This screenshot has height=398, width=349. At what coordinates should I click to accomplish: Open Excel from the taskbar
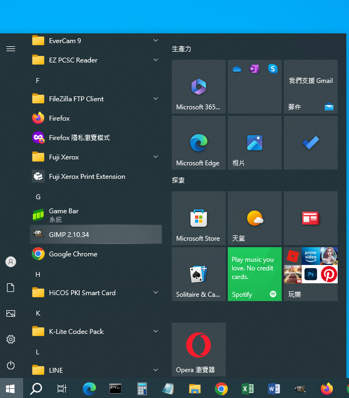[x=247, y=388]
